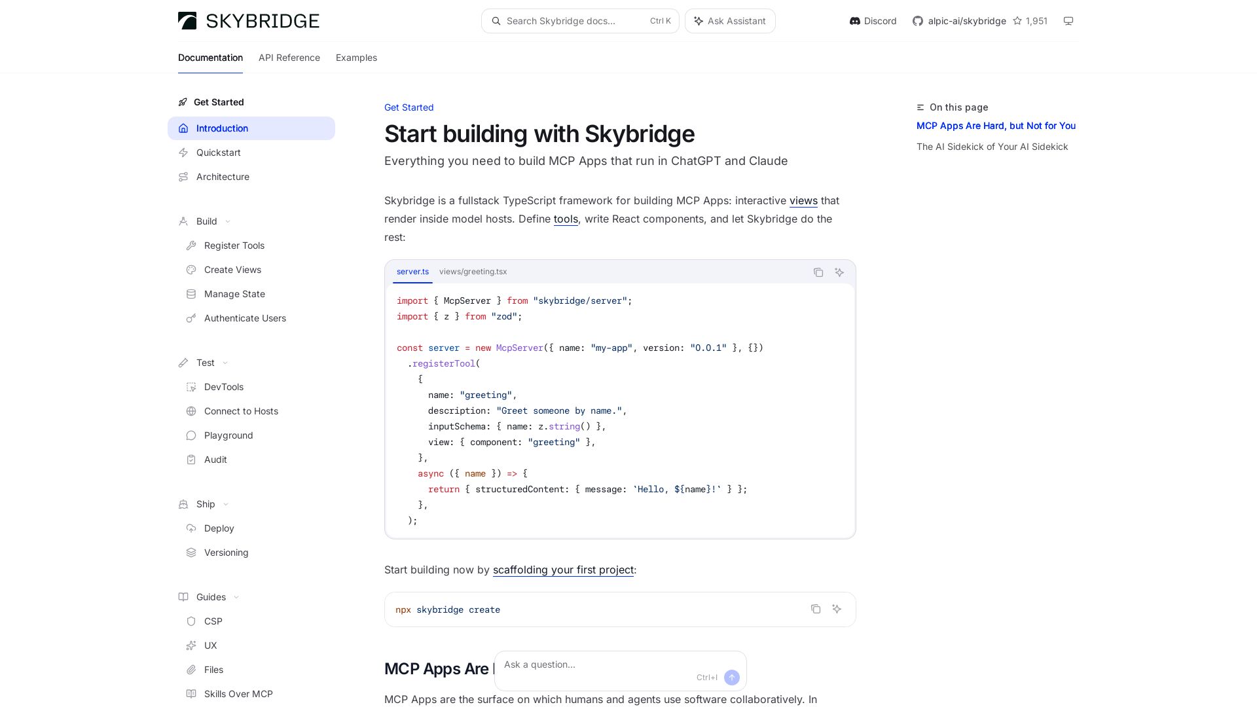
Task: Open the API Reference tab
Action: (x=289, y=58)
